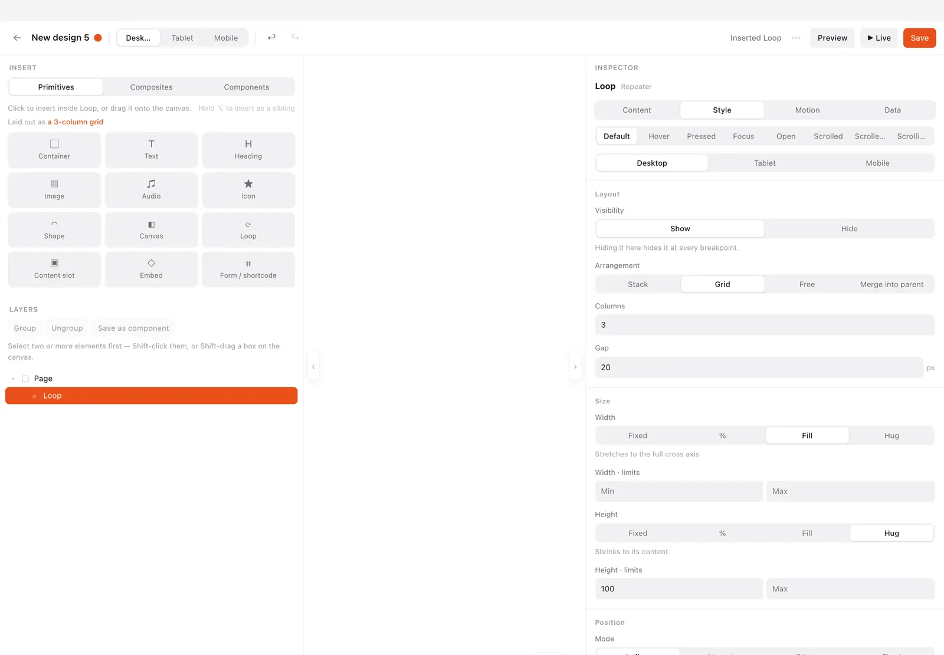Viewport: 944px width, 655px height.
Task: Switch arrangement to Stack
Action: click(x=638, y=284)
